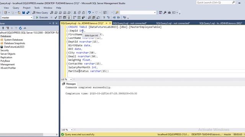Screen dimensions: 245x137
Task: Close the SQLQuery4.sql tab
Action: tap(110, 23)
